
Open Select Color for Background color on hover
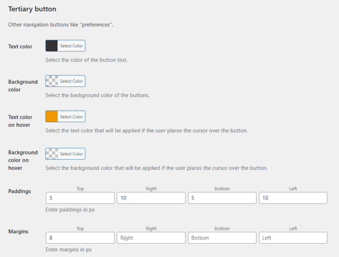point(71,154)
